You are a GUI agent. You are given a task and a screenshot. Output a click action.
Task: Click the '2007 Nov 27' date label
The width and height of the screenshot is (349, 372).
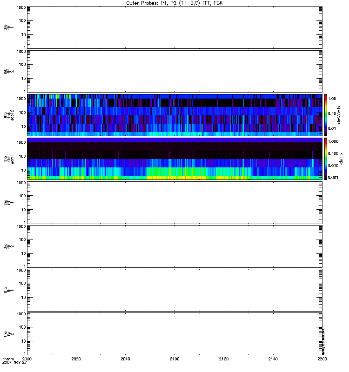pos(13,363)
